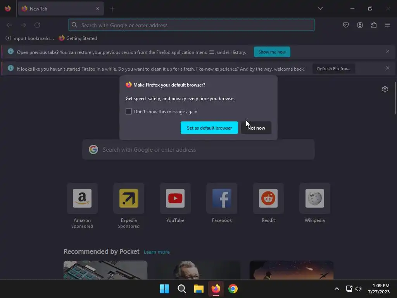The width and height of the screenshot is (397, 298).
Task: Select the New Tab tab
Action: [61, 9]
